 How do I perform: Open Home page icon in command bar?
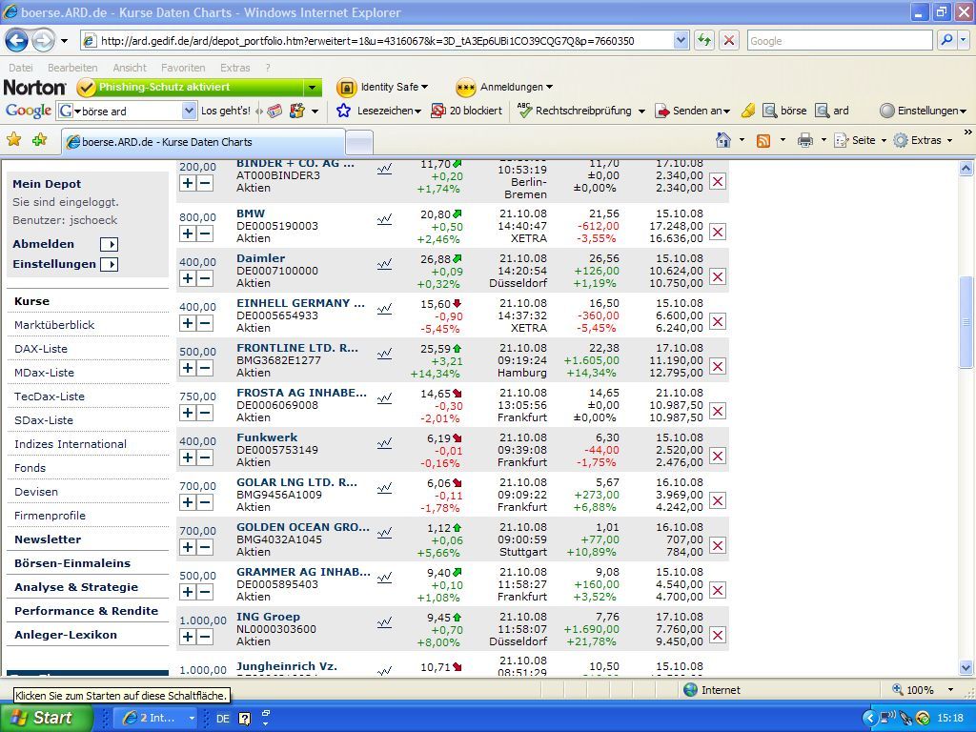[723, 141]
